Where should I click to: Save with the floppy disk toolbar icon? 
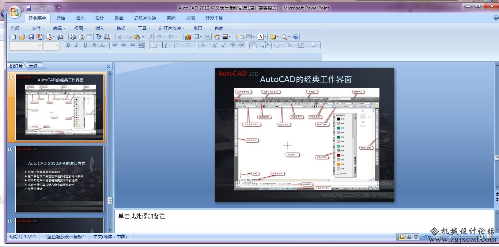pyautogui.click(x=31, y=37)
